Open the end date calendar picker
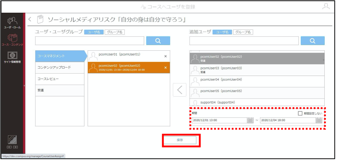 319,120
